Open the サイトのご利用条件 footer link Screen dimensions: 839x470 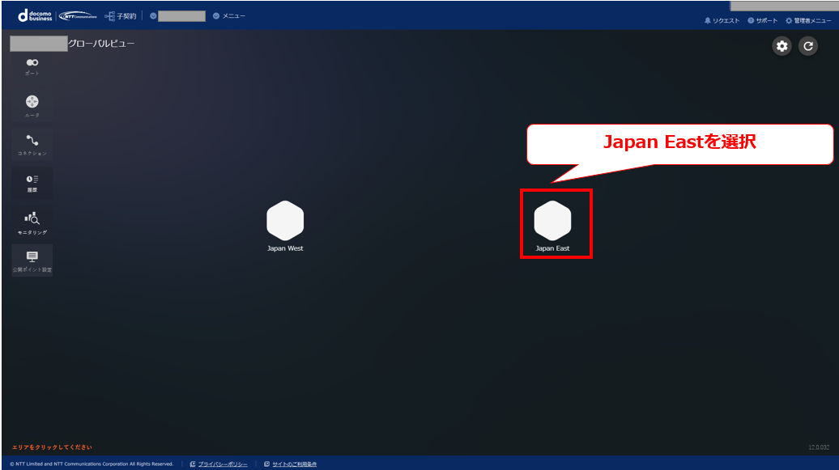click(291, 464)
